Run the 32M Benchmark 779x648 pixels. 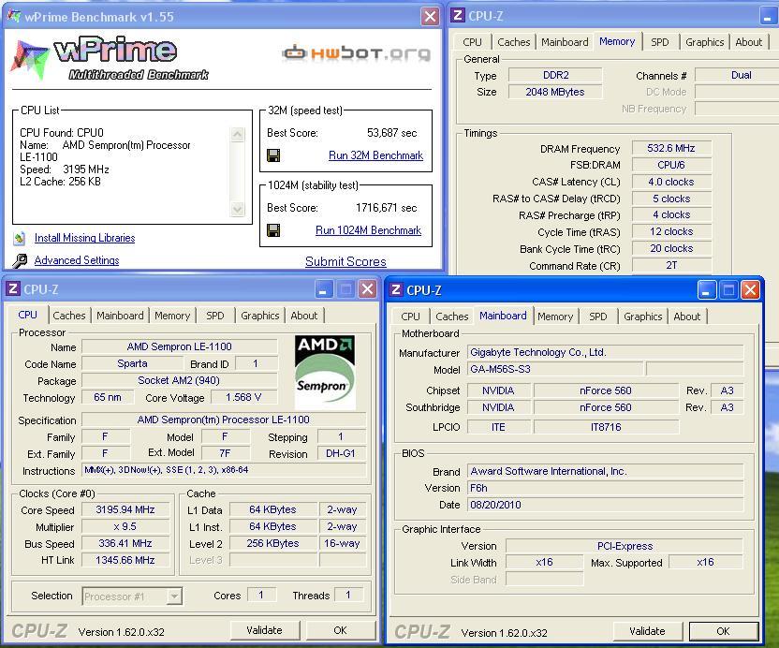tap(375, 155)
